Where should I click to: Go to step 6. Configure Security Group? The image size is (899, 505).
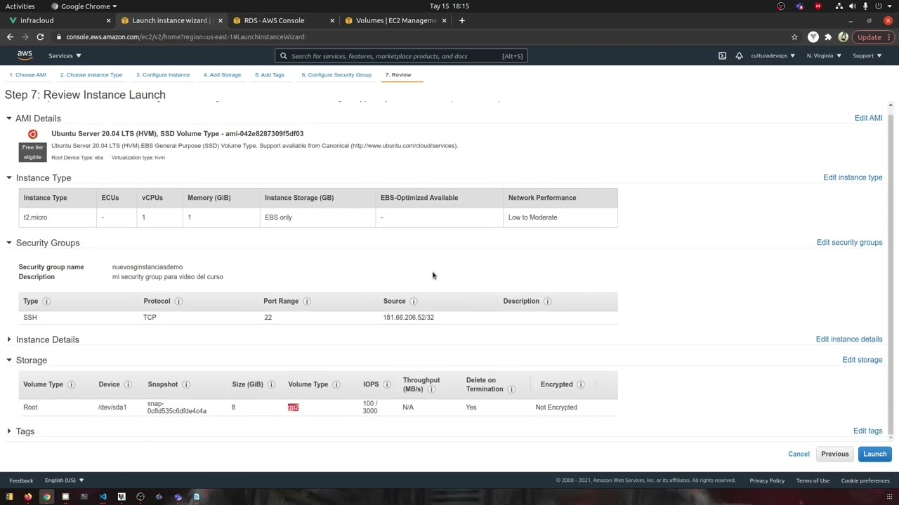(x=336, y=75)
